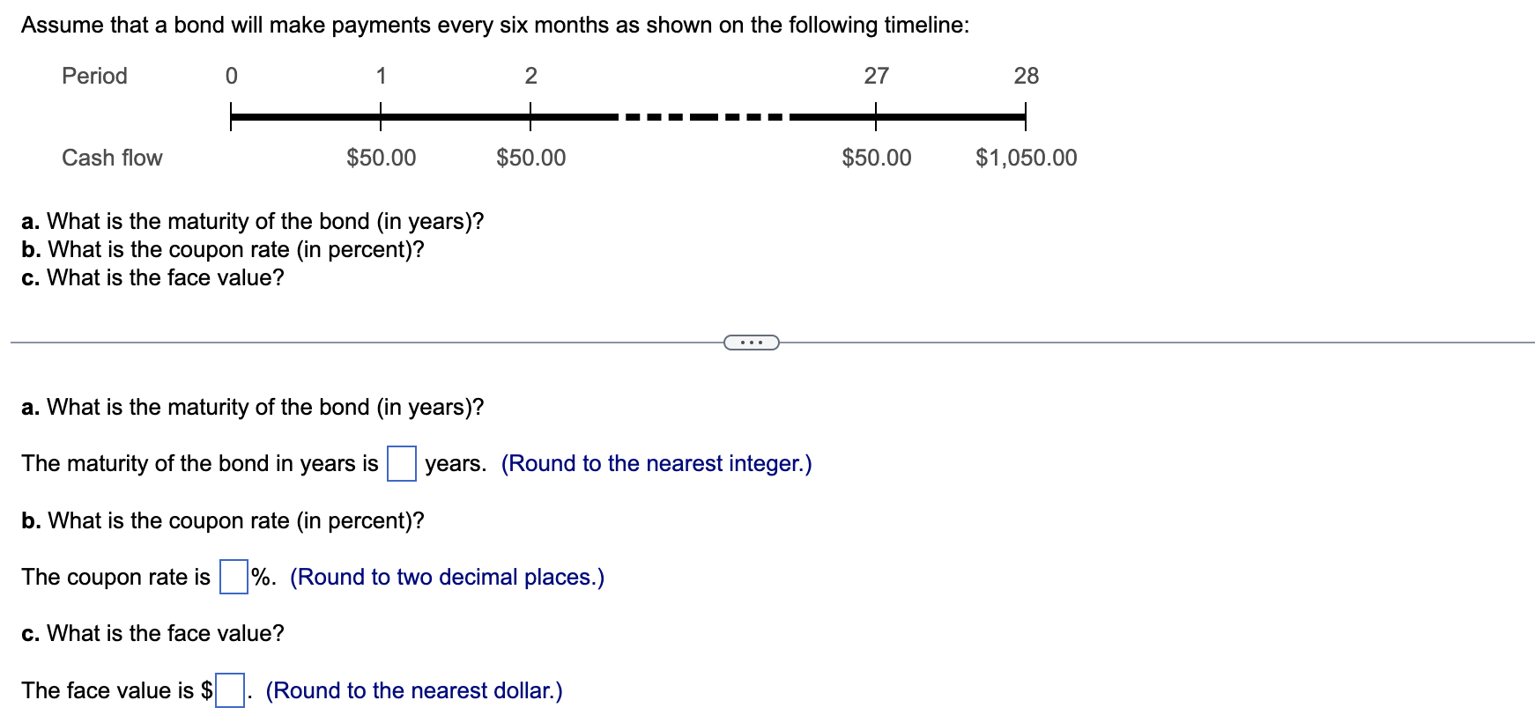The image size is (1535, 715).
Task: Click the 'Cash flow' row label
Action: pos(112,158)
